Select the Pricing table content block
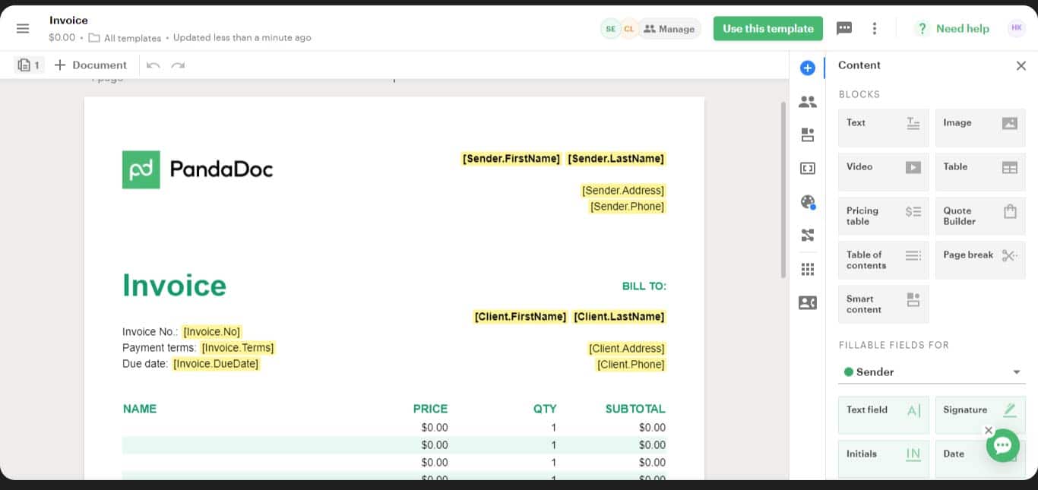The width and height of the screenshot is (1038, 490). pos(883,216)
